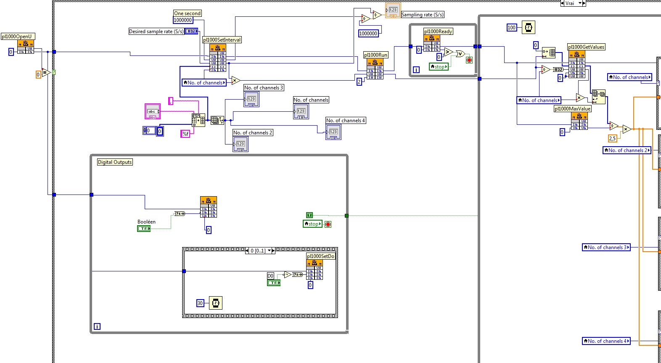This screenshot has width=661, height=363.
Task: Click the stop condition terminal in Digital Outputs loop
Action: (328, 224)
